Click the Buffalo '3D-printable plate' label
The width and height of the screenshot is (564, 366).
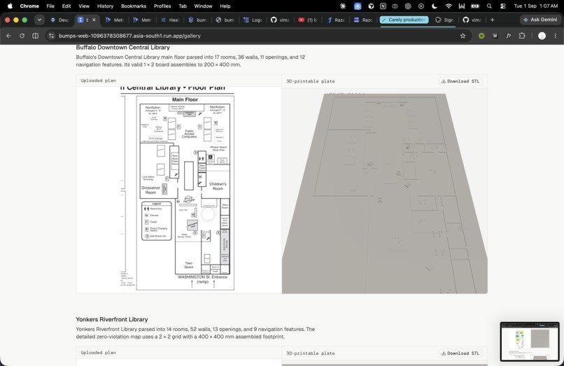[311, 81]
